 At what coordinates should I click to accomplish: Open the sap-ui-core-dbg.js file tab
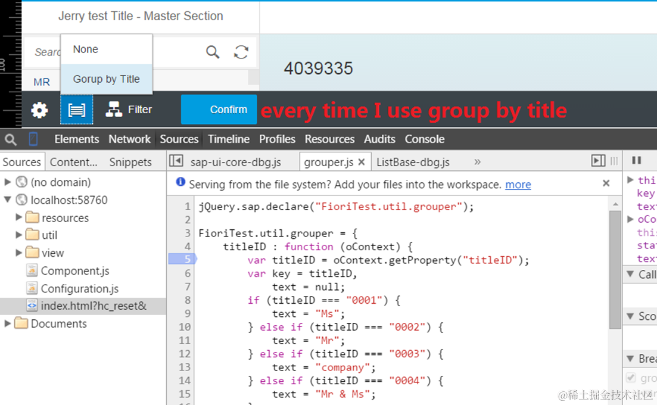pos(235,162)
